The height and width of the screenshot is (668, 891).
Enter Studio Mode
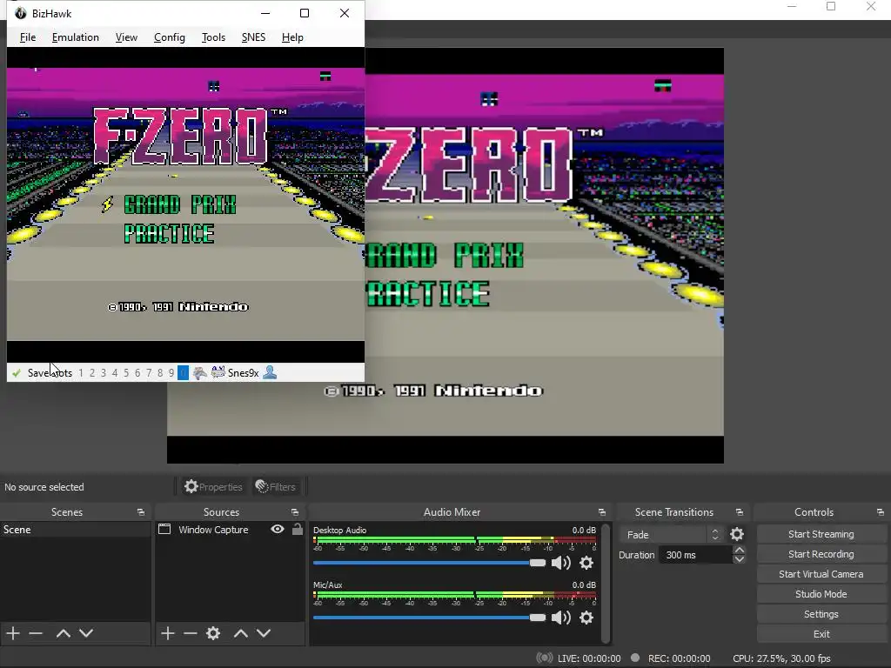(821, 593)
